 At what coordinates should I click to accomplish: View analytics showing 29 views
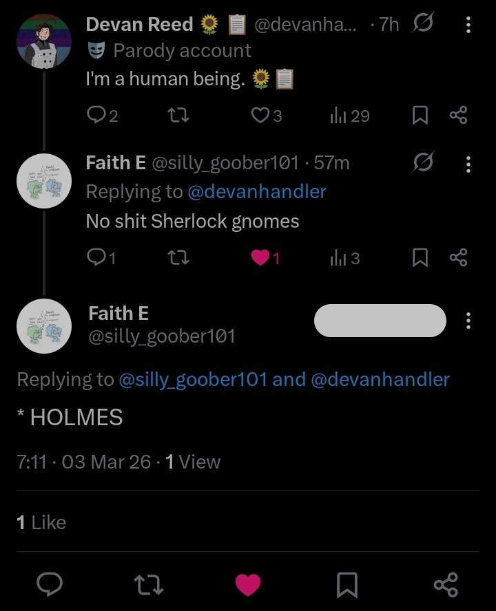350,116
